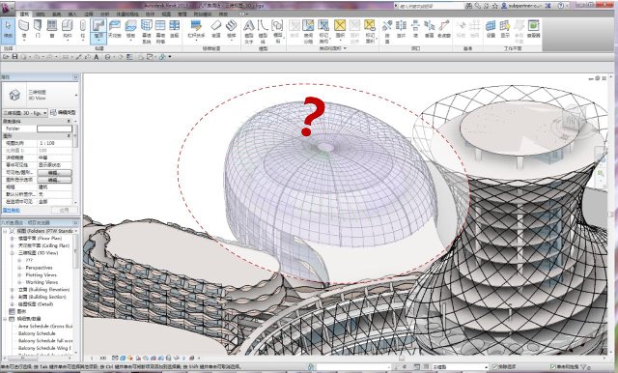Select the Curtain Grid tool icon

[x=160, y=31]
